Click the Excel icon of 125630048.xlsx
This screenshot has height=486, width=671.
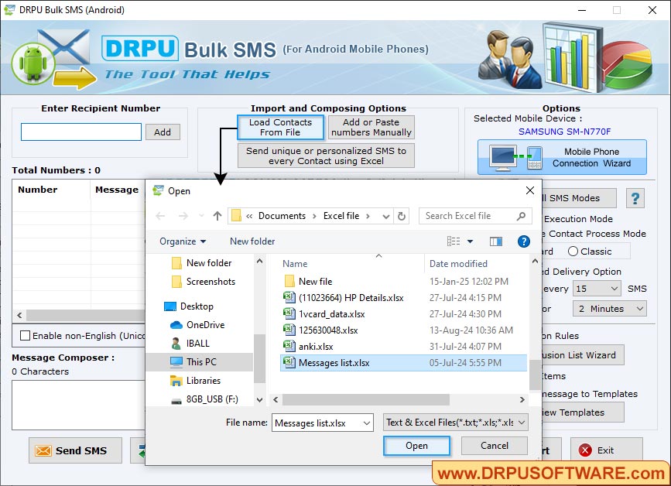(x=289, y=330)
